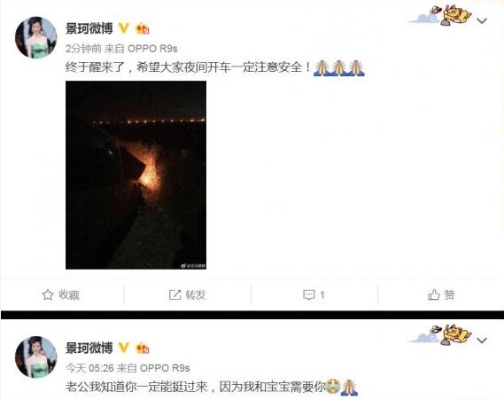Click the 转发 repost icon
The height and width of the screenshot is (400, 504).
(x=174, y=294)
